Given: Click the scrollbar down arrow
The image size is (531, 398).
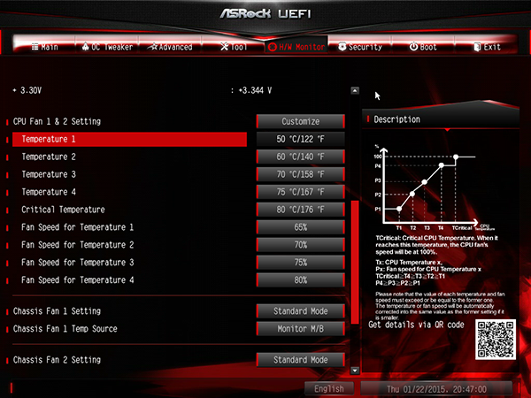Looking at the screenshot, I should click(355, 371).
